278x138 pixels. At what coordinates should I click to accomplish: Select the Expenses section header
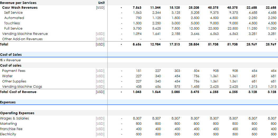[x=8, y=102]
